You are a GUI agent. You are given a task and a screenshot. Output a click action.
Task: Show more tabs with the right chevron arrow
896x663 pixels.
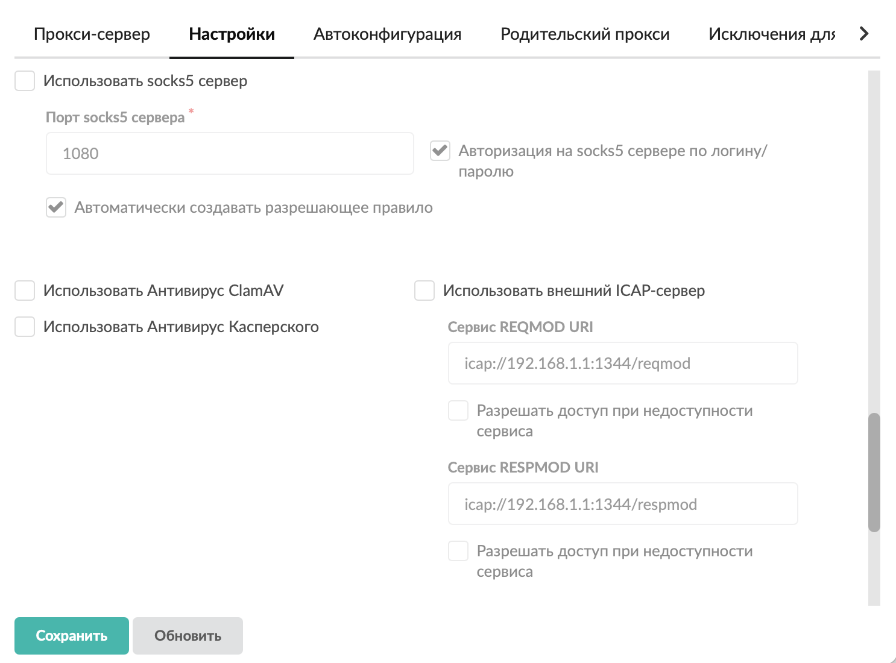[864, 34]
